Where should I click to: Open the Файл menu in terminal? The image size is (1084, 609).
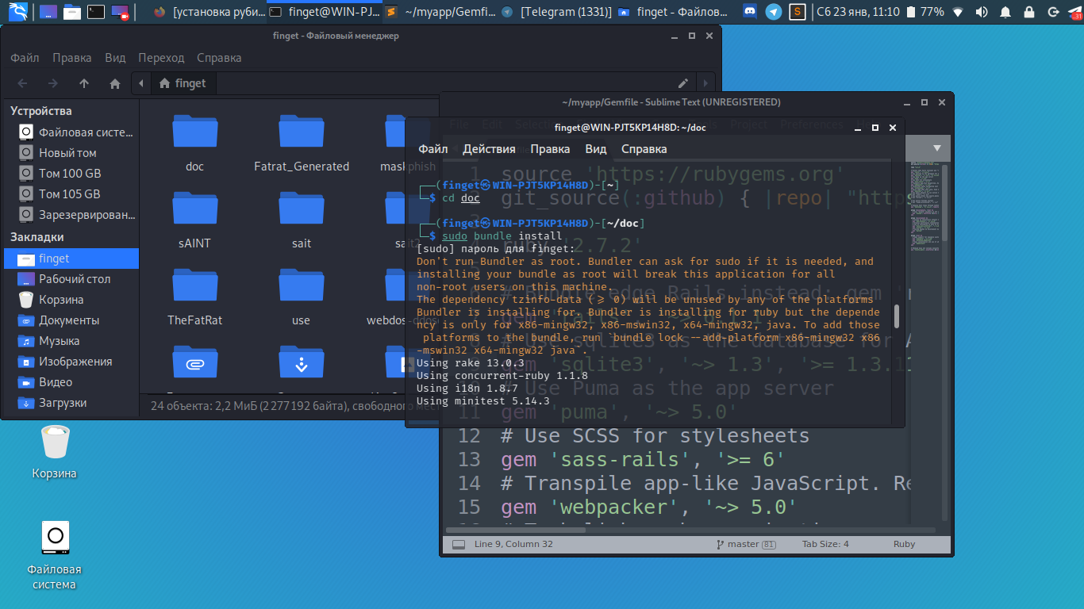[x=433, y=149]
